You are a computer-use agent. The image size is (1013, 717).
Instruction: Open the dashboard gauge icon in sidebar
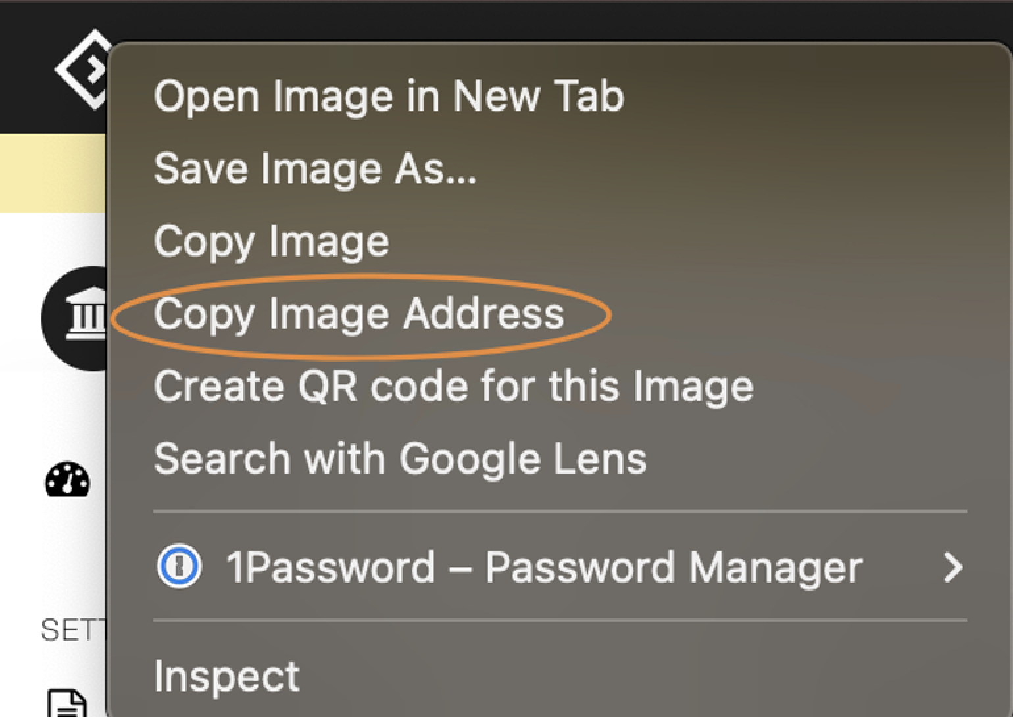pyautogui.click(x=67, y=480)
